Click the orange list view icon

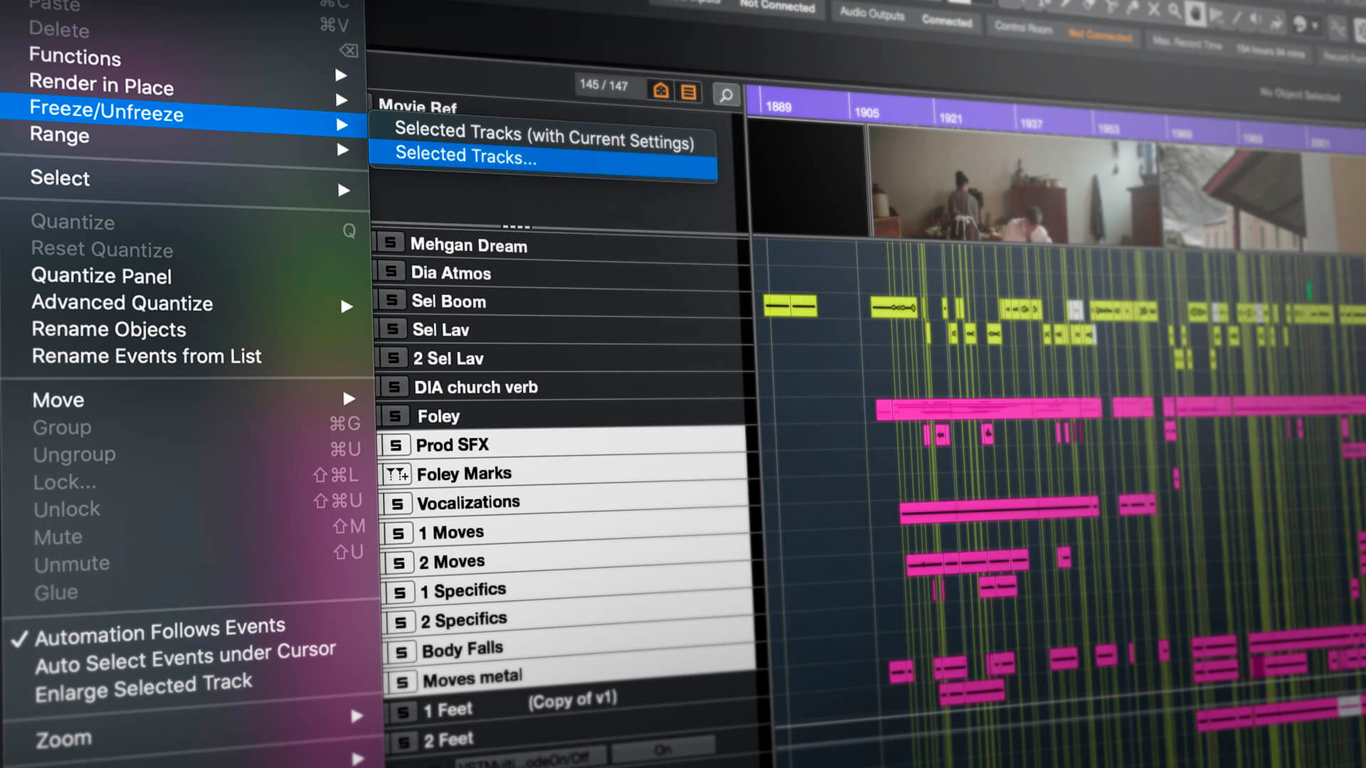coord(688,92)
